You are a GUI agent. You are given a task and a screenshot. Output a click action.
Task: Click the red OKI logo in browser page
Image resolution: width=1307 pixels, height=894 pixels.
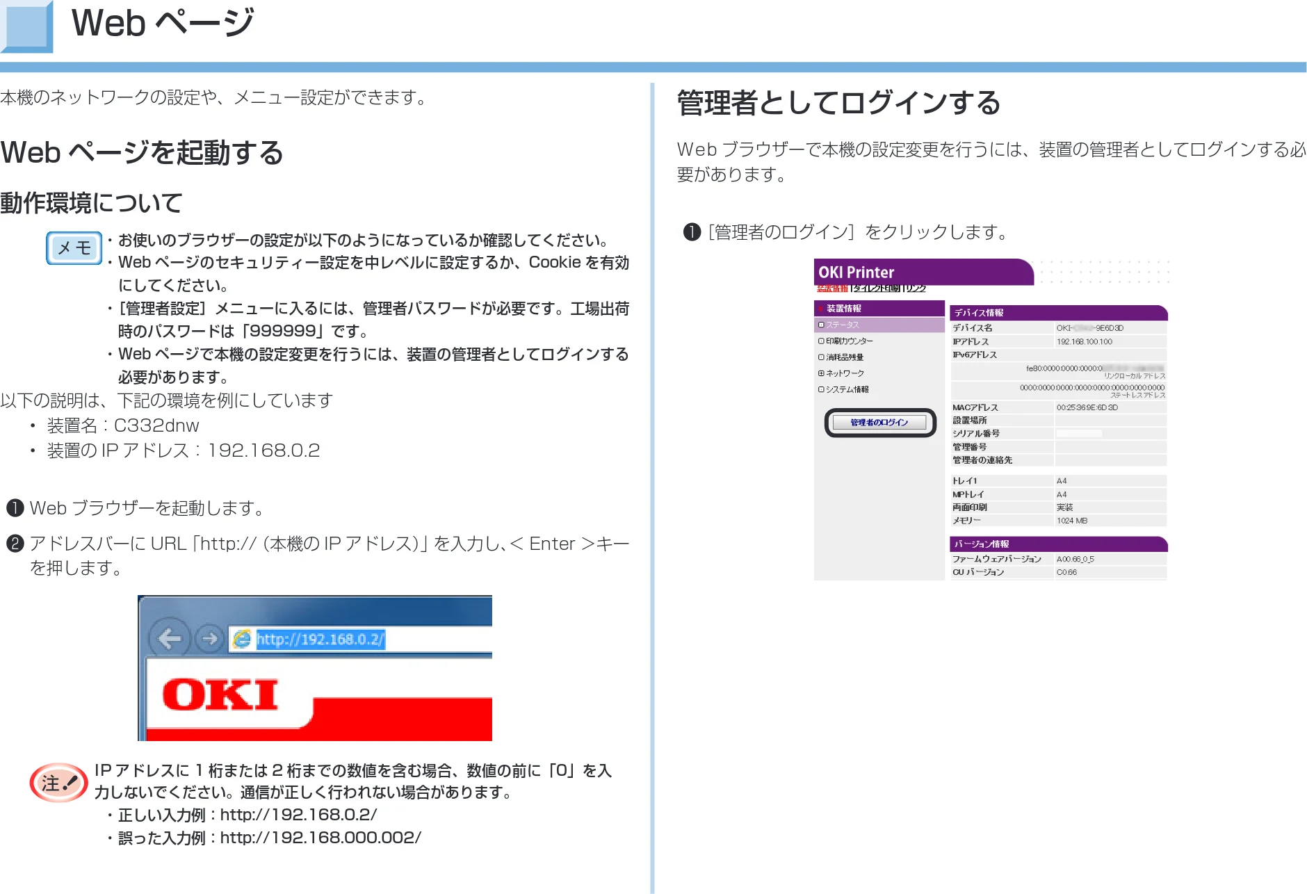[x=220, y=694]
